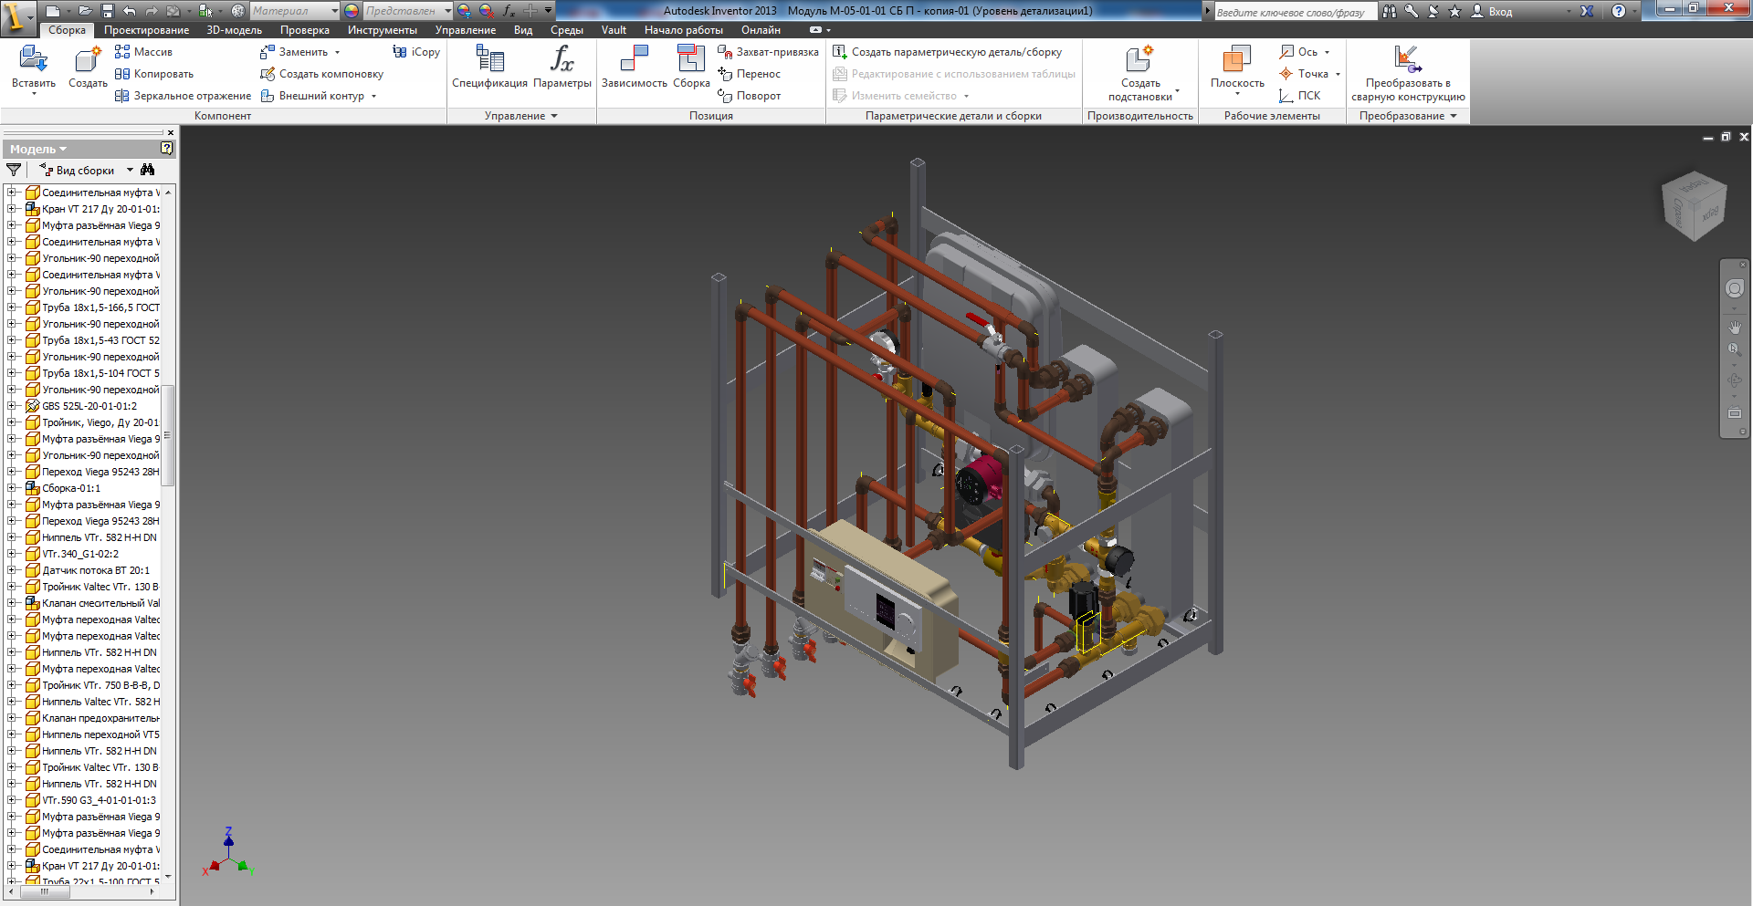The image size is (1753, 906).
Task: Click the keyword search input field
Action: tap(1294, 12)
